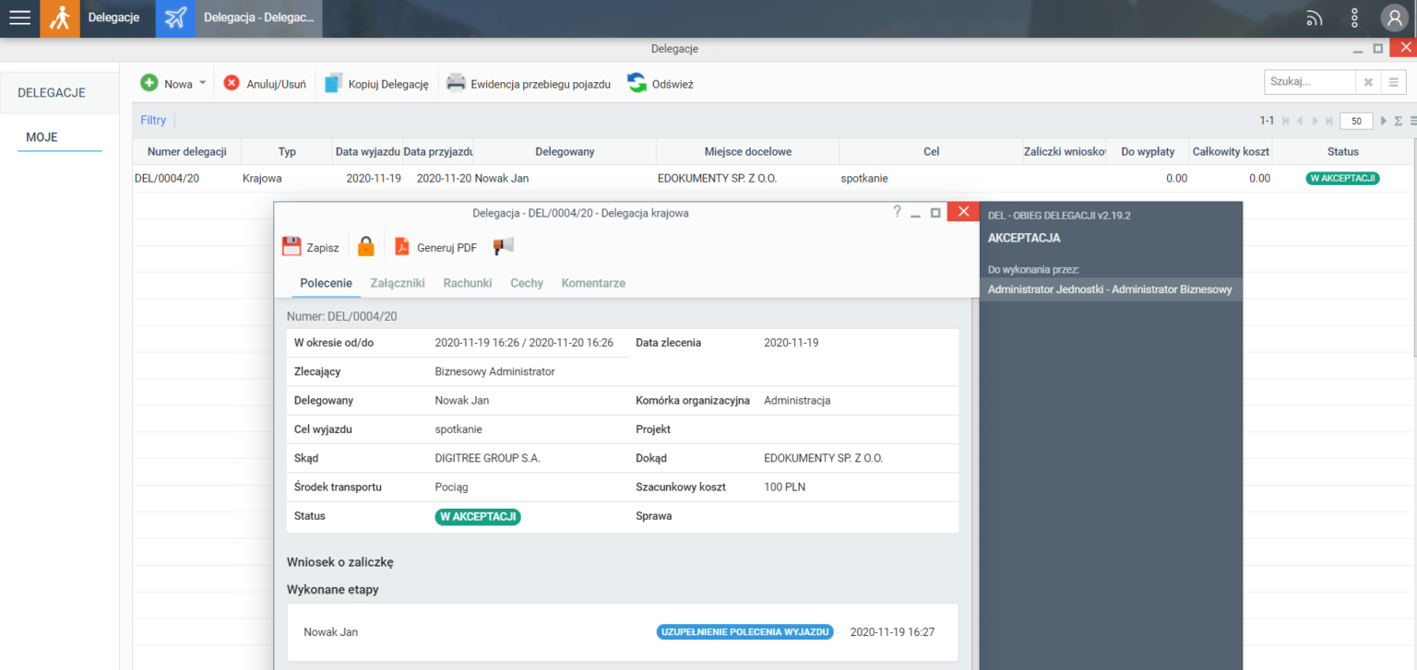Clear the search with the X icon
The height and width of the screenshot is (670, 1417).
click(1368, 83)
